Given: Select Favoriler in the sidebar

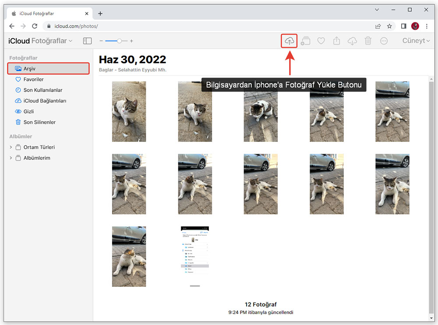Looking at the screenshot, I should [33, 79].
